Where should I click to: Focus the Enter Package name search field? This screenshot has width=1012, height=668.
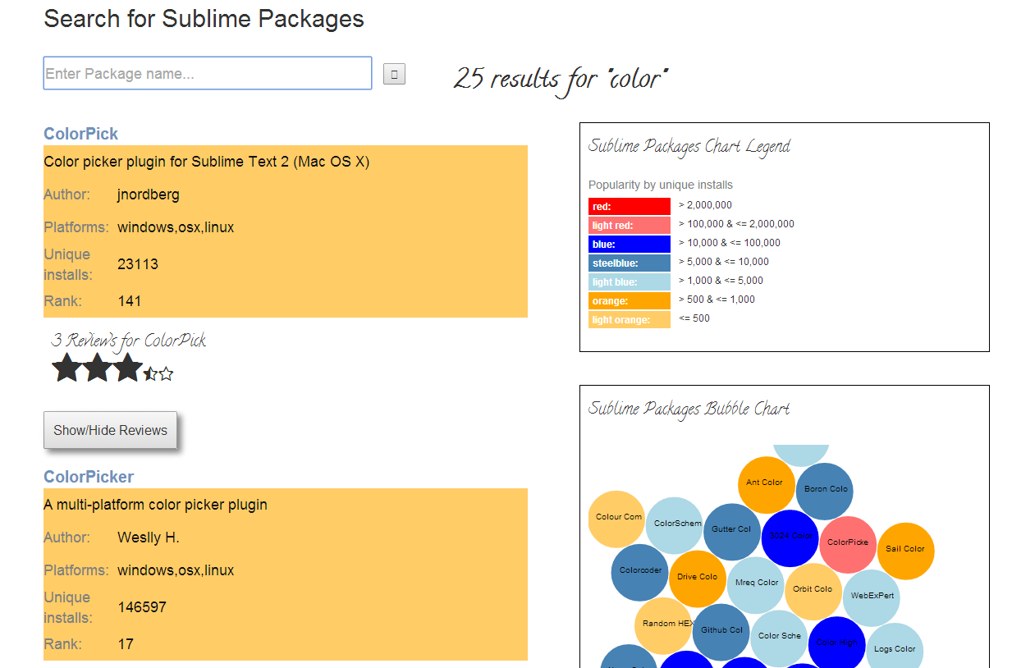click(208, 73)
